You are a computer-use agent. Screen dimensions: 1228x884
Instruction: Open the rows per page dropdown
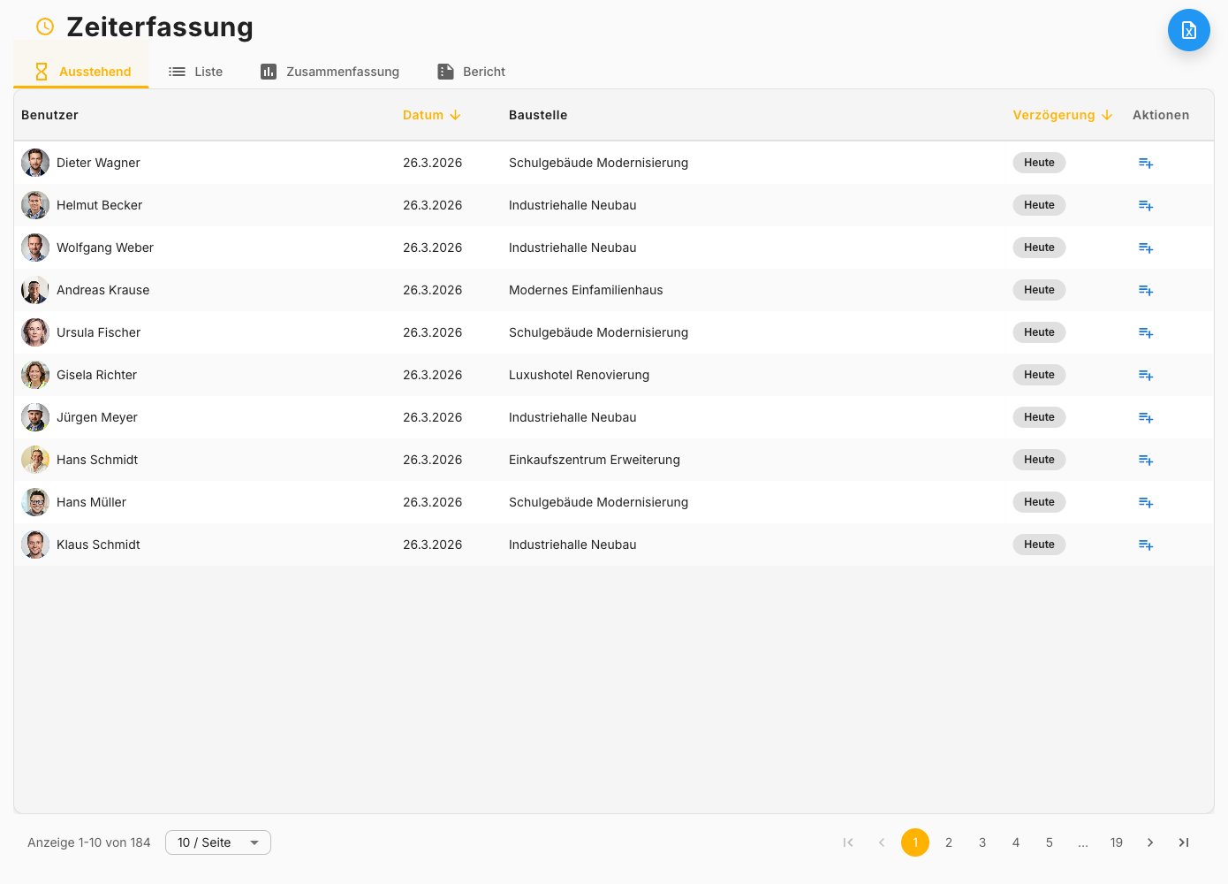[x=217, y=842]
